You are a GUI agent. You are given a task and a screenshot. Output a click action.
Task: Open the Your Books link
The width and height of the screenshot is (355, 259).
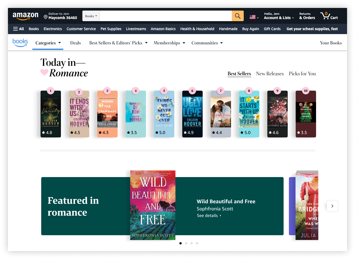point(331,43)
